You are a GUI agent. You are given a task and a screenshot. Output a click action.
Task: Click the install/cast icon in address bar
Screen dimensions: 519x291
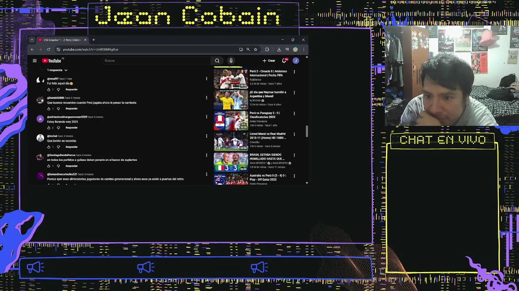tap(241, 49)
